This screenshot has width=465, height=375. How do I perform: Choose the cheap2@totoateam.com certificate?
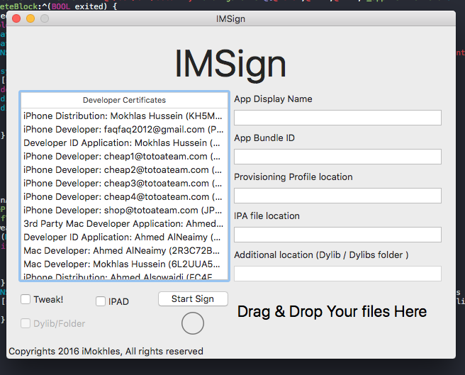[x=124, y=169]
